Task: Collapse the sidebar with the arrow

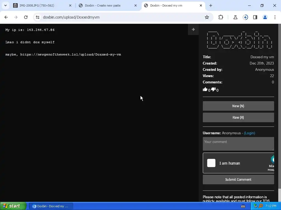Action: [193, 30]
